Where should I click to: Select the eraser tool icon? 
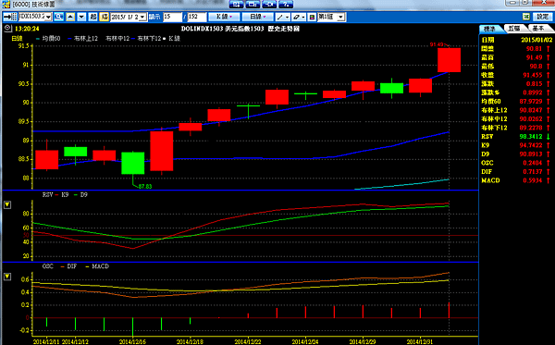(x=299, y=17)
